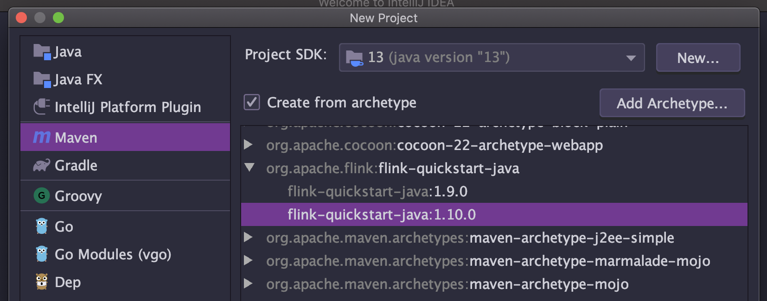The width and height of the screenshot is (767, 301).
Task: Select Go Modules (vgo) project type
Action: pyautogui.click(x=113, y=254)
